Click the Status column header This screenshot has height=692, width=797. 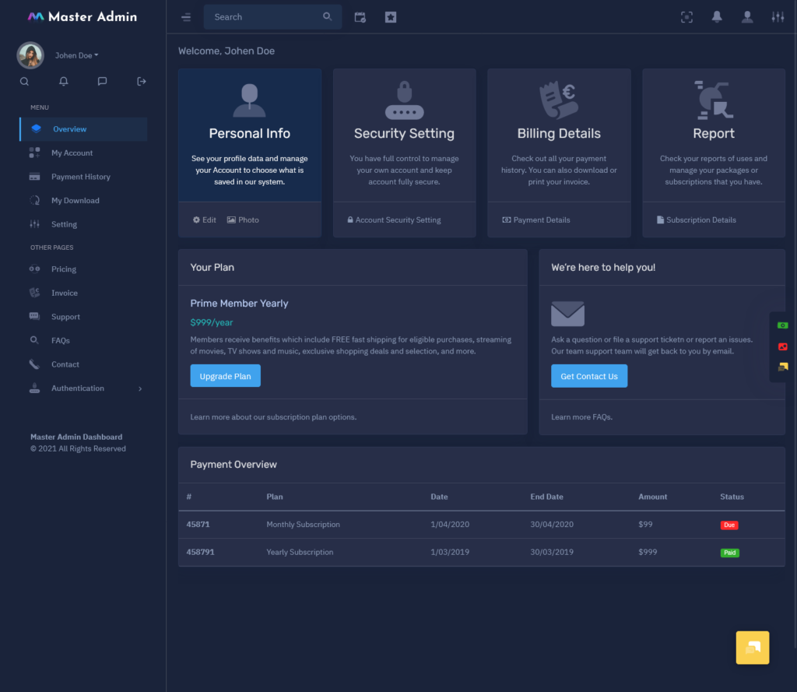tap(732, 497)
